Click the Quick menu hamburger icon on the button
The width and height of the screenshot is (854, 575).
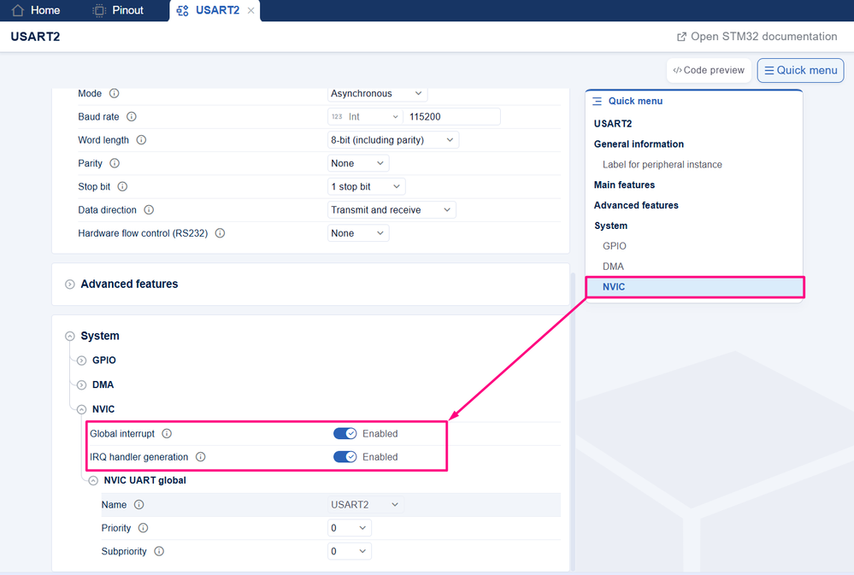pyautogui.click(x=769, y=70)
